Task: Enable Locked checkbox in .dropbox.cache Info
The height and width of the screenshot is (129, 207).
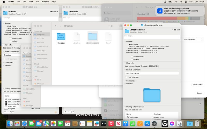Action: coord(132,59)
